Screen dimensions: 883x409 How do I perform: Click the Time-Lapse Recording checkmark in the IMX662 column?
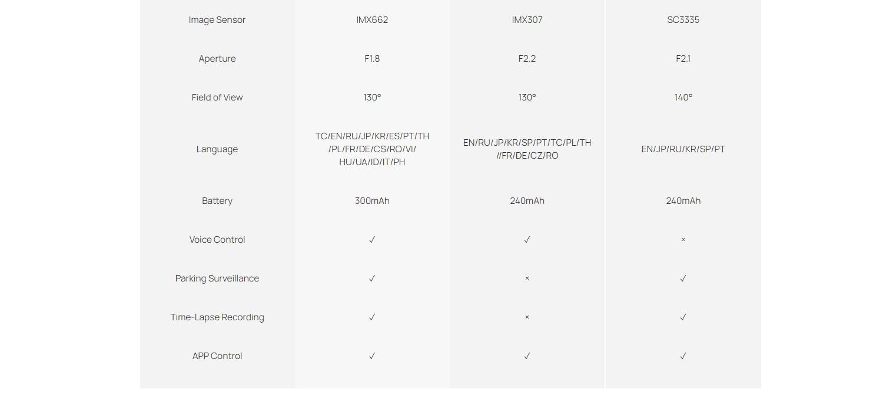pyautogui.click(x=372, y=317)
